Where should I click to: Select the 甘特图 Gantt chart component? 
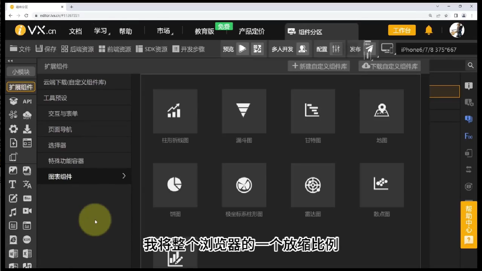point(313,111)
